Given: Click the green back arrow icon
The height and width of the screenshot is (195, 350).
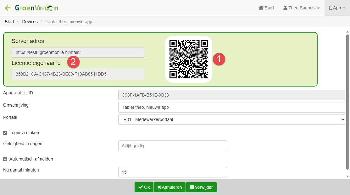Looking at the screenshot, I should (8, 8).
